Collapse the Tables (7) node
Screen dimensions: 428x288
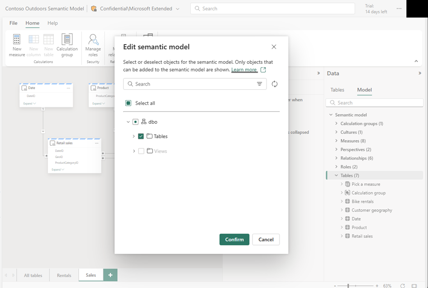tap(336, 175)
